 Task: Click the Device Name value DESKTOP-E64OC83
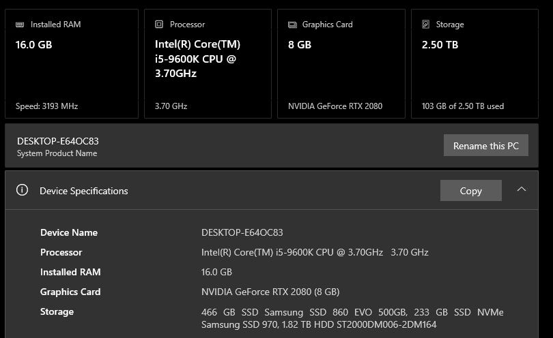pos(242,232)
